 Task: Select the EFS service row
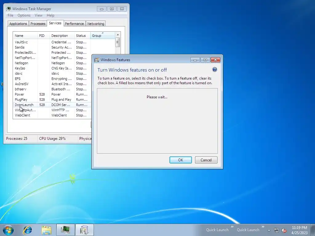coord(52,79)
